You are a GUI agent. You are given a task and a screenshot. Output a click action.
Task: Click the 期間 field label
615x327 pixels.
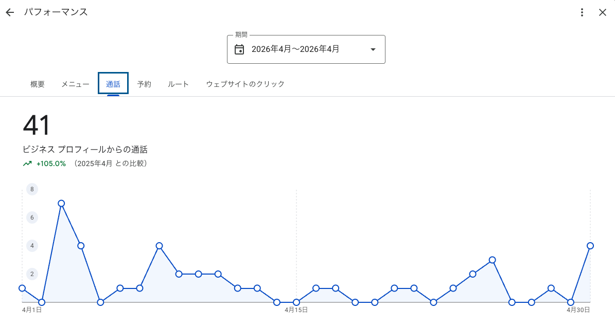[x=241, y=35]
